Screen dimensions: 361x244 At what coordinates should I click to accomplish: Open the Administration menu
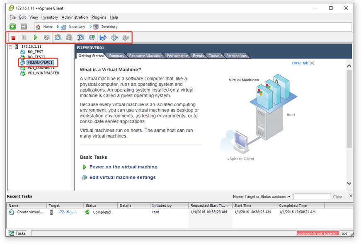[75, 17]
